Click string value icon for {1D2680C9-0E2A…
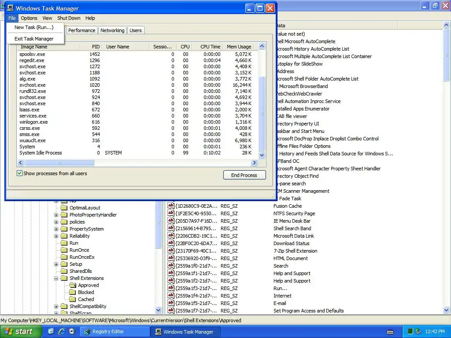This screenshot has width=451, height=338. point(171,206)
